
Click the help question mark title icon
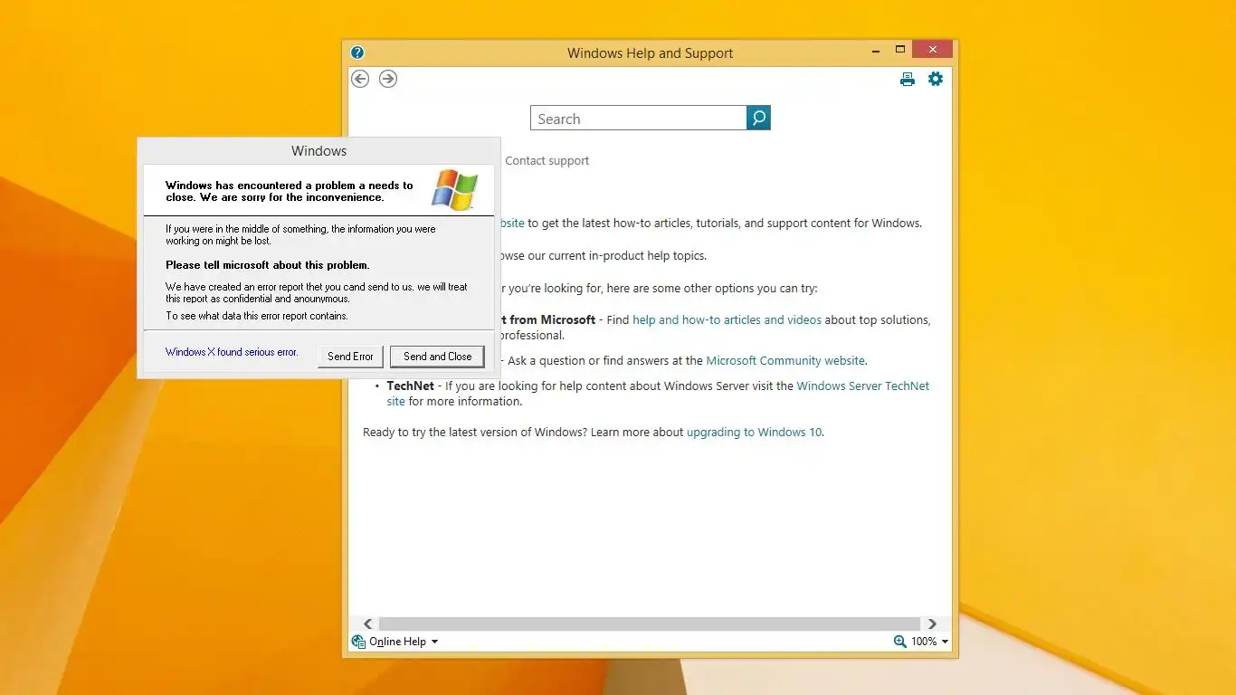click(x=357, y=52)
